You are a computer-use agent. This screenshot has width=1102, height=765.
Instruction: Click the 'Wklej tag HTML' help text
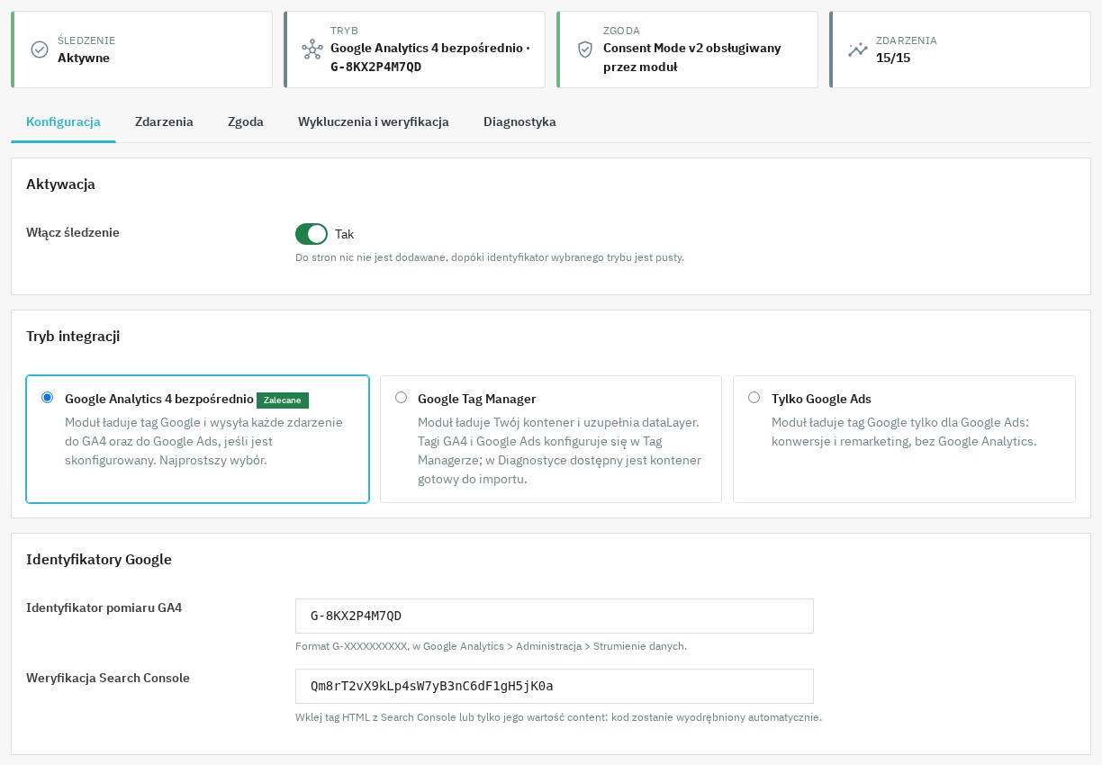click(x=558, y=717)
